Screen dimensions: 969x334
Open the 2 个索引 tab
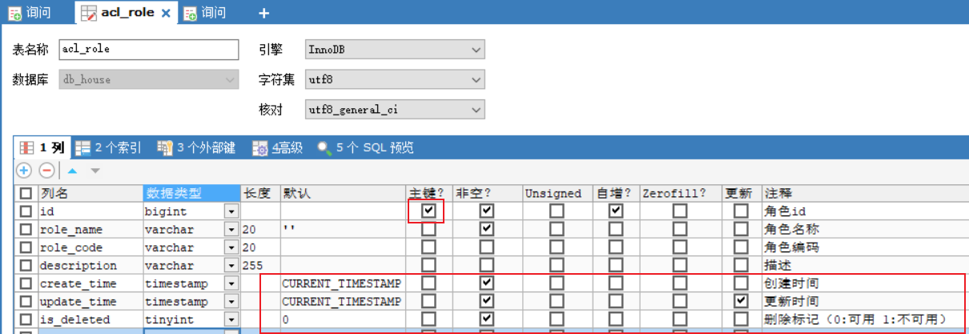tap(109, 147)
